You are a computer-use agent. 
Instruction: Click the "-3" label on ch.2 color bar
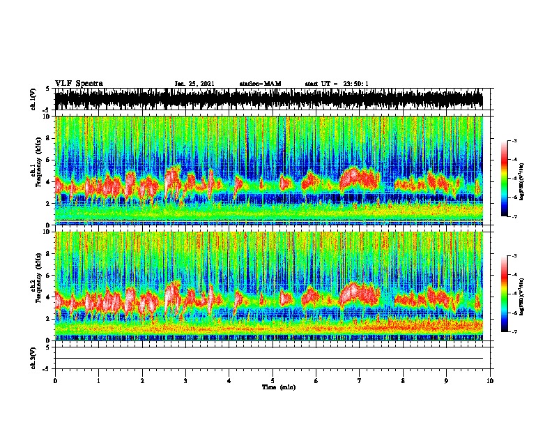[x=514, y=256]
